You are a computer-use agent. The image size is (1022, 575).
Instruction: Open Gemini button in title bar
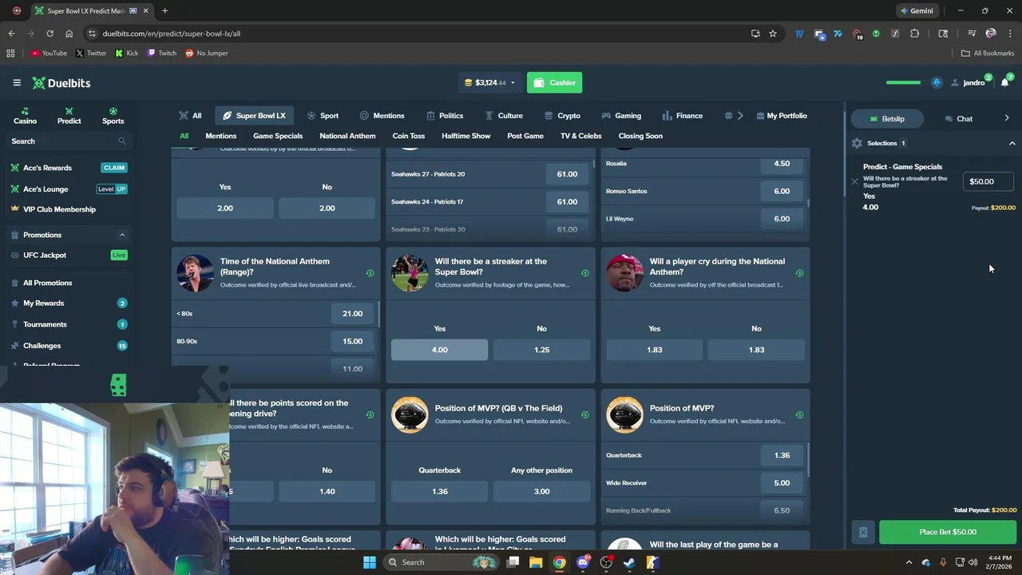click(916, 10)
